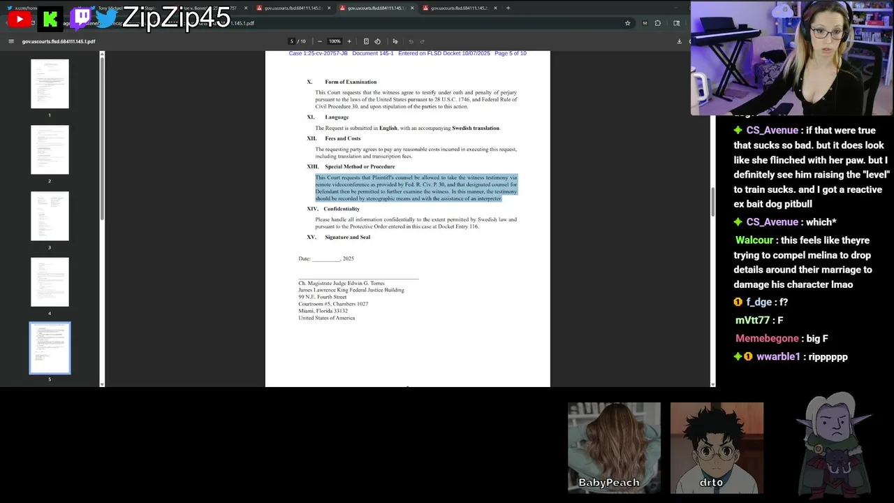
Task: Select the annotate draw tool
Action: point(395,41)
